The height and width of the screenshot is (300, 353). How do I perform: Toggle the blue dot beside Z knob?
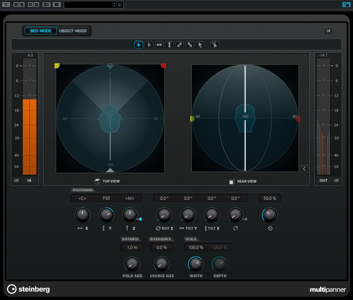click(x=140, y=219)
